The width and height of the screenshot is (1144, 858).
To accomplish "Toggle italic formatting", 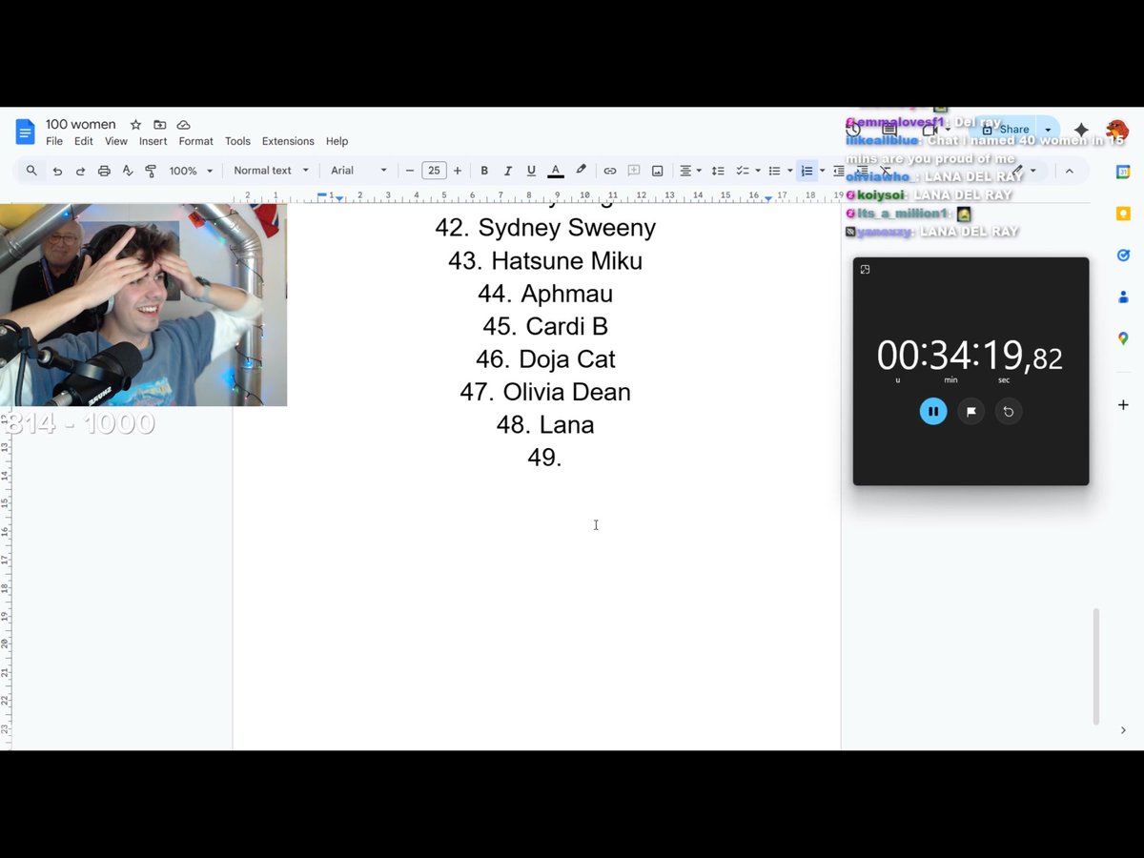I will click(x=507, y=171).
